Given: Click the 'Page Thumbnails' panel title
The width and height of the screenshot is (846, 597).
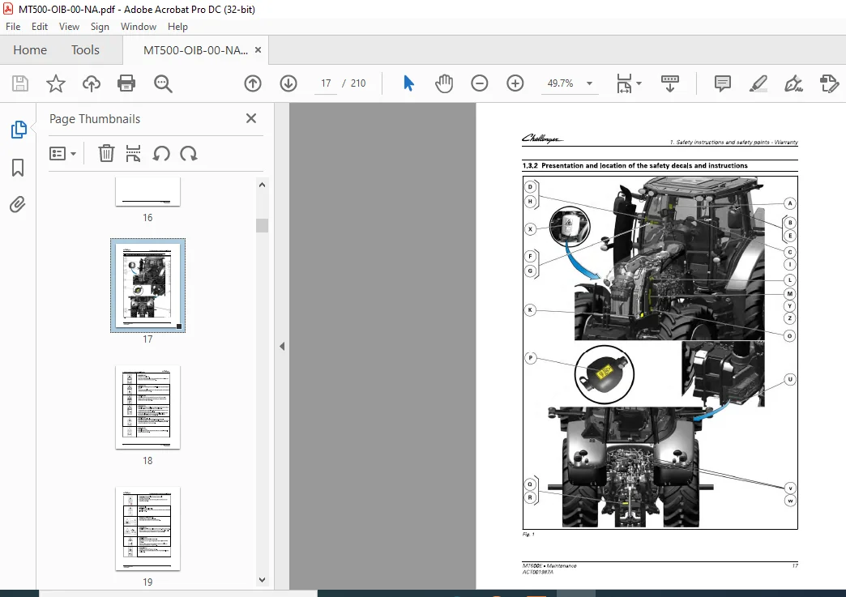Looking at the screenshot, I should click(95, 119).
